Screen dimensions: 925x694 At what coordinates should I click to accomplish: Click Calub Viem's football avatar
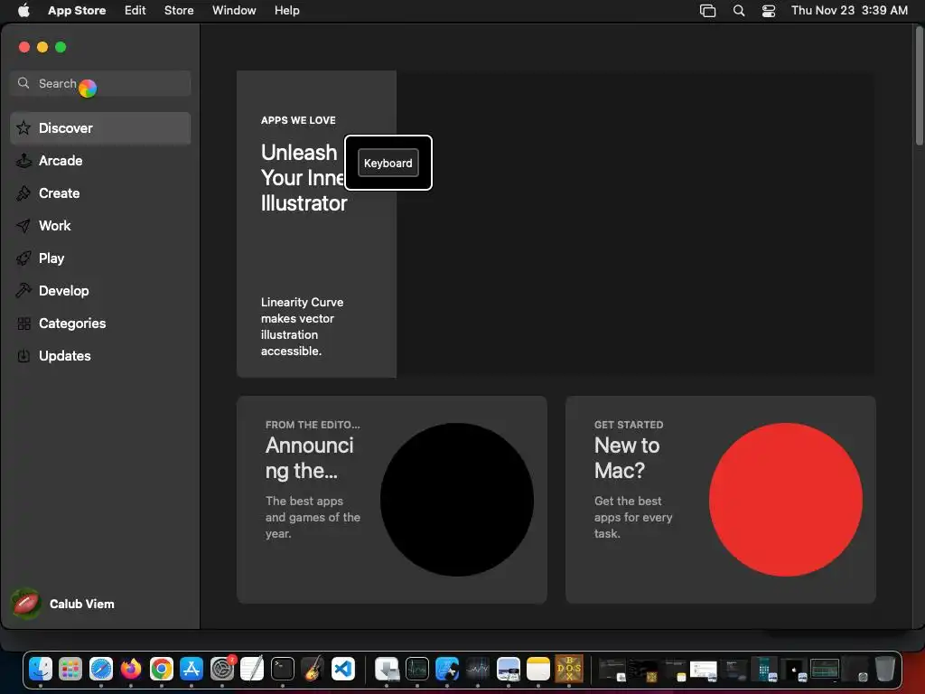coord(26,604)
